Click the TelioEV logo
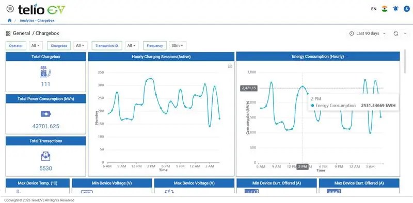 (41, 10)
